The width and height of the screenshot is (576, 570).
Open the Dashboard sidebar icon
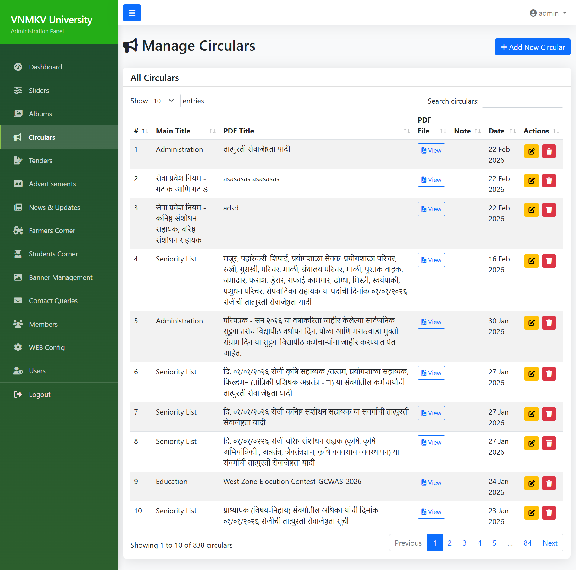[x=18, y=67]
